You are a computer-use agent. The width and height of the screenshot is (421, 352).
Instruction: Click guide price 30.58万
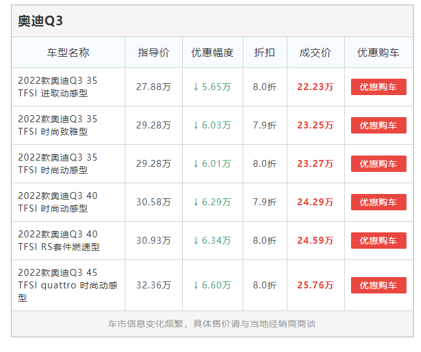(x=154, y=202)
